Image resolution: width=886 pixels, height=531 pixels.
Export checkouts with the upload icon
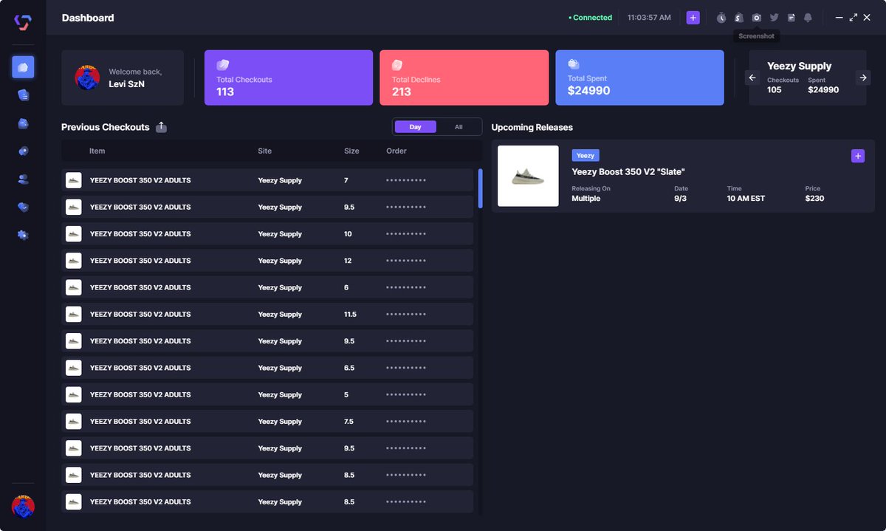tap(162, 127)
